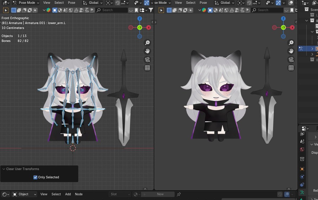The width and height of the screenshot is (318, 200).
Task: Click colored cube icon in left header
Action: click(48, 10)
